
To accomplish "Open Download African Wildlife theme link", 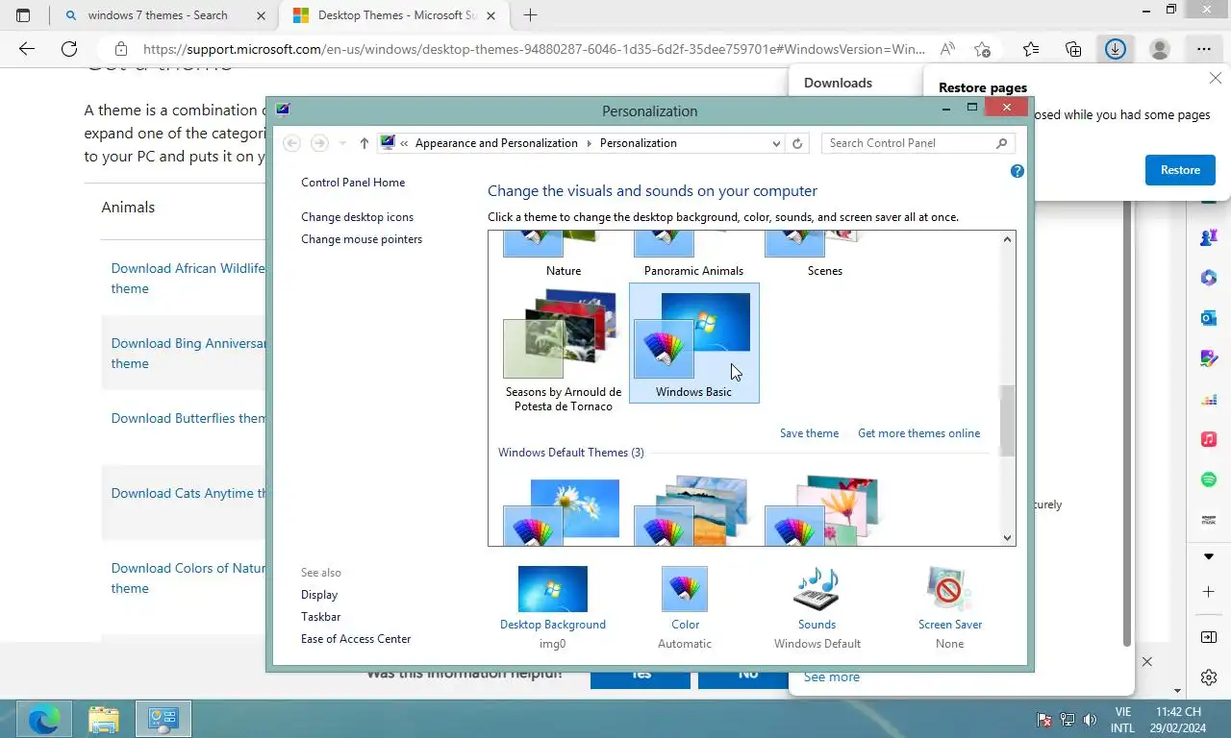I will [188, 279].
